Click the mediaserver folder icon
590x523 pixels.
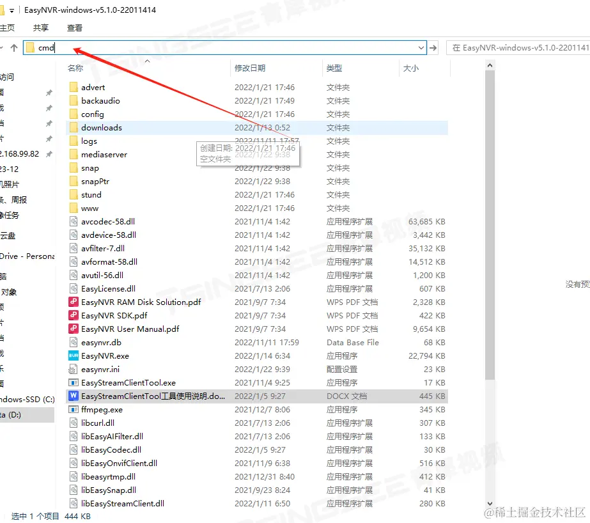coord(74,154)
